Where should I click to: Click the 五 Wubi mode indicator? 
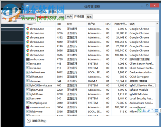click(x=144, y=110)
